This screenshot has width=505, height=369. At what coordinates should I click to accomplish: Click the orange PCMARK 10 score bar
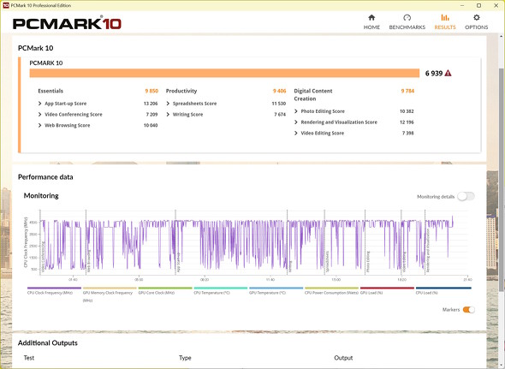[x=224, y=73]
